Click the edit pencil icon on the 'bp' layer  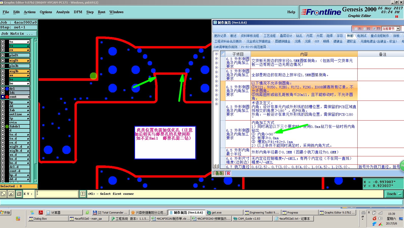28,102
